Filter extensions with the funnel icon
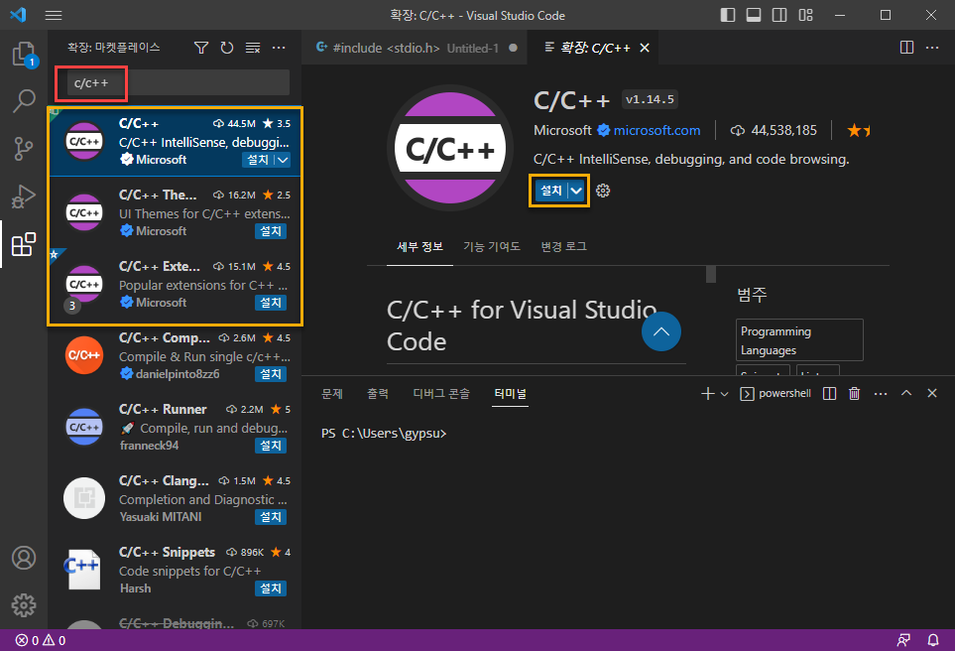Viewport: 955px width, 651px height. coord(201,48)
